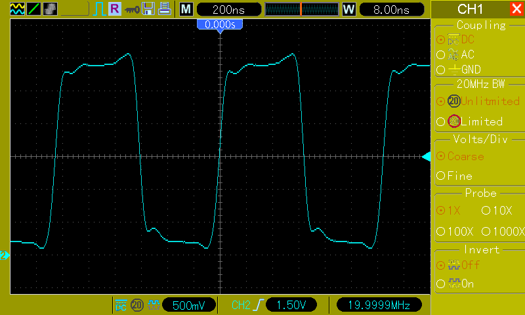Click the cyan trigger level arrow
This screenshot has width=525, height=315.
[426, 157]
